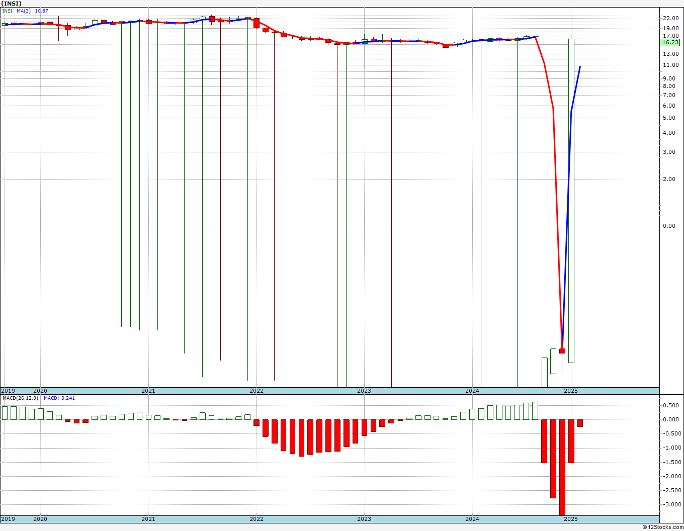Select the 4.00 price axis label
Image resolution: width=684 pixels, height=531 pixels.
(669, 133)
